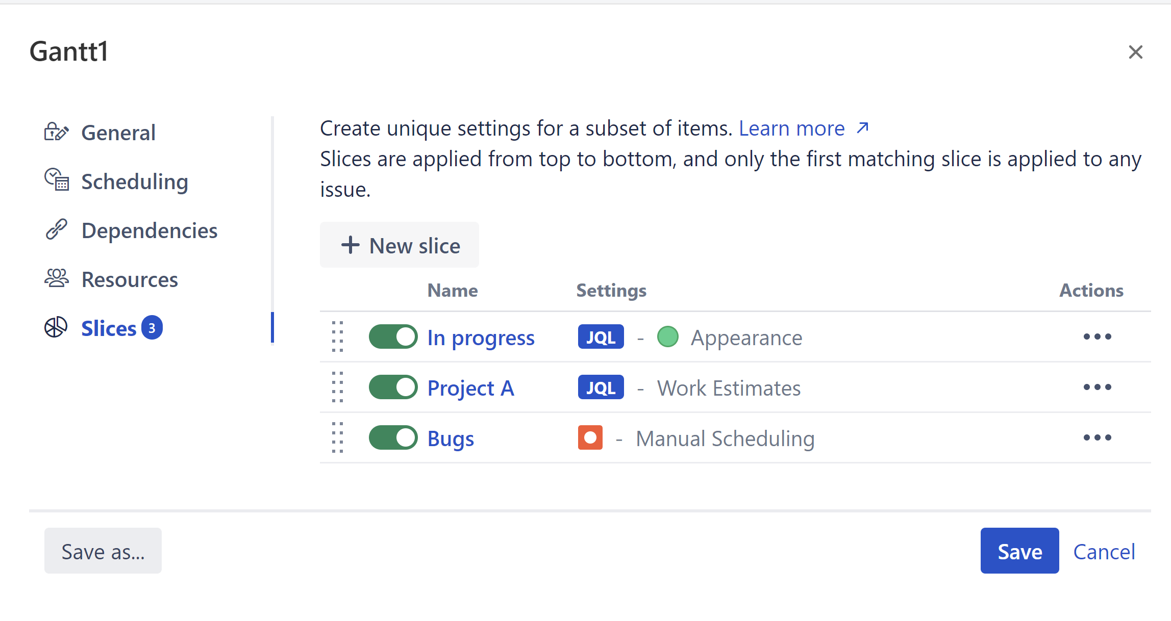The image size is (1171, 621).
Task: Click the green Appearance color swatch
Action: tap(667, 337)
